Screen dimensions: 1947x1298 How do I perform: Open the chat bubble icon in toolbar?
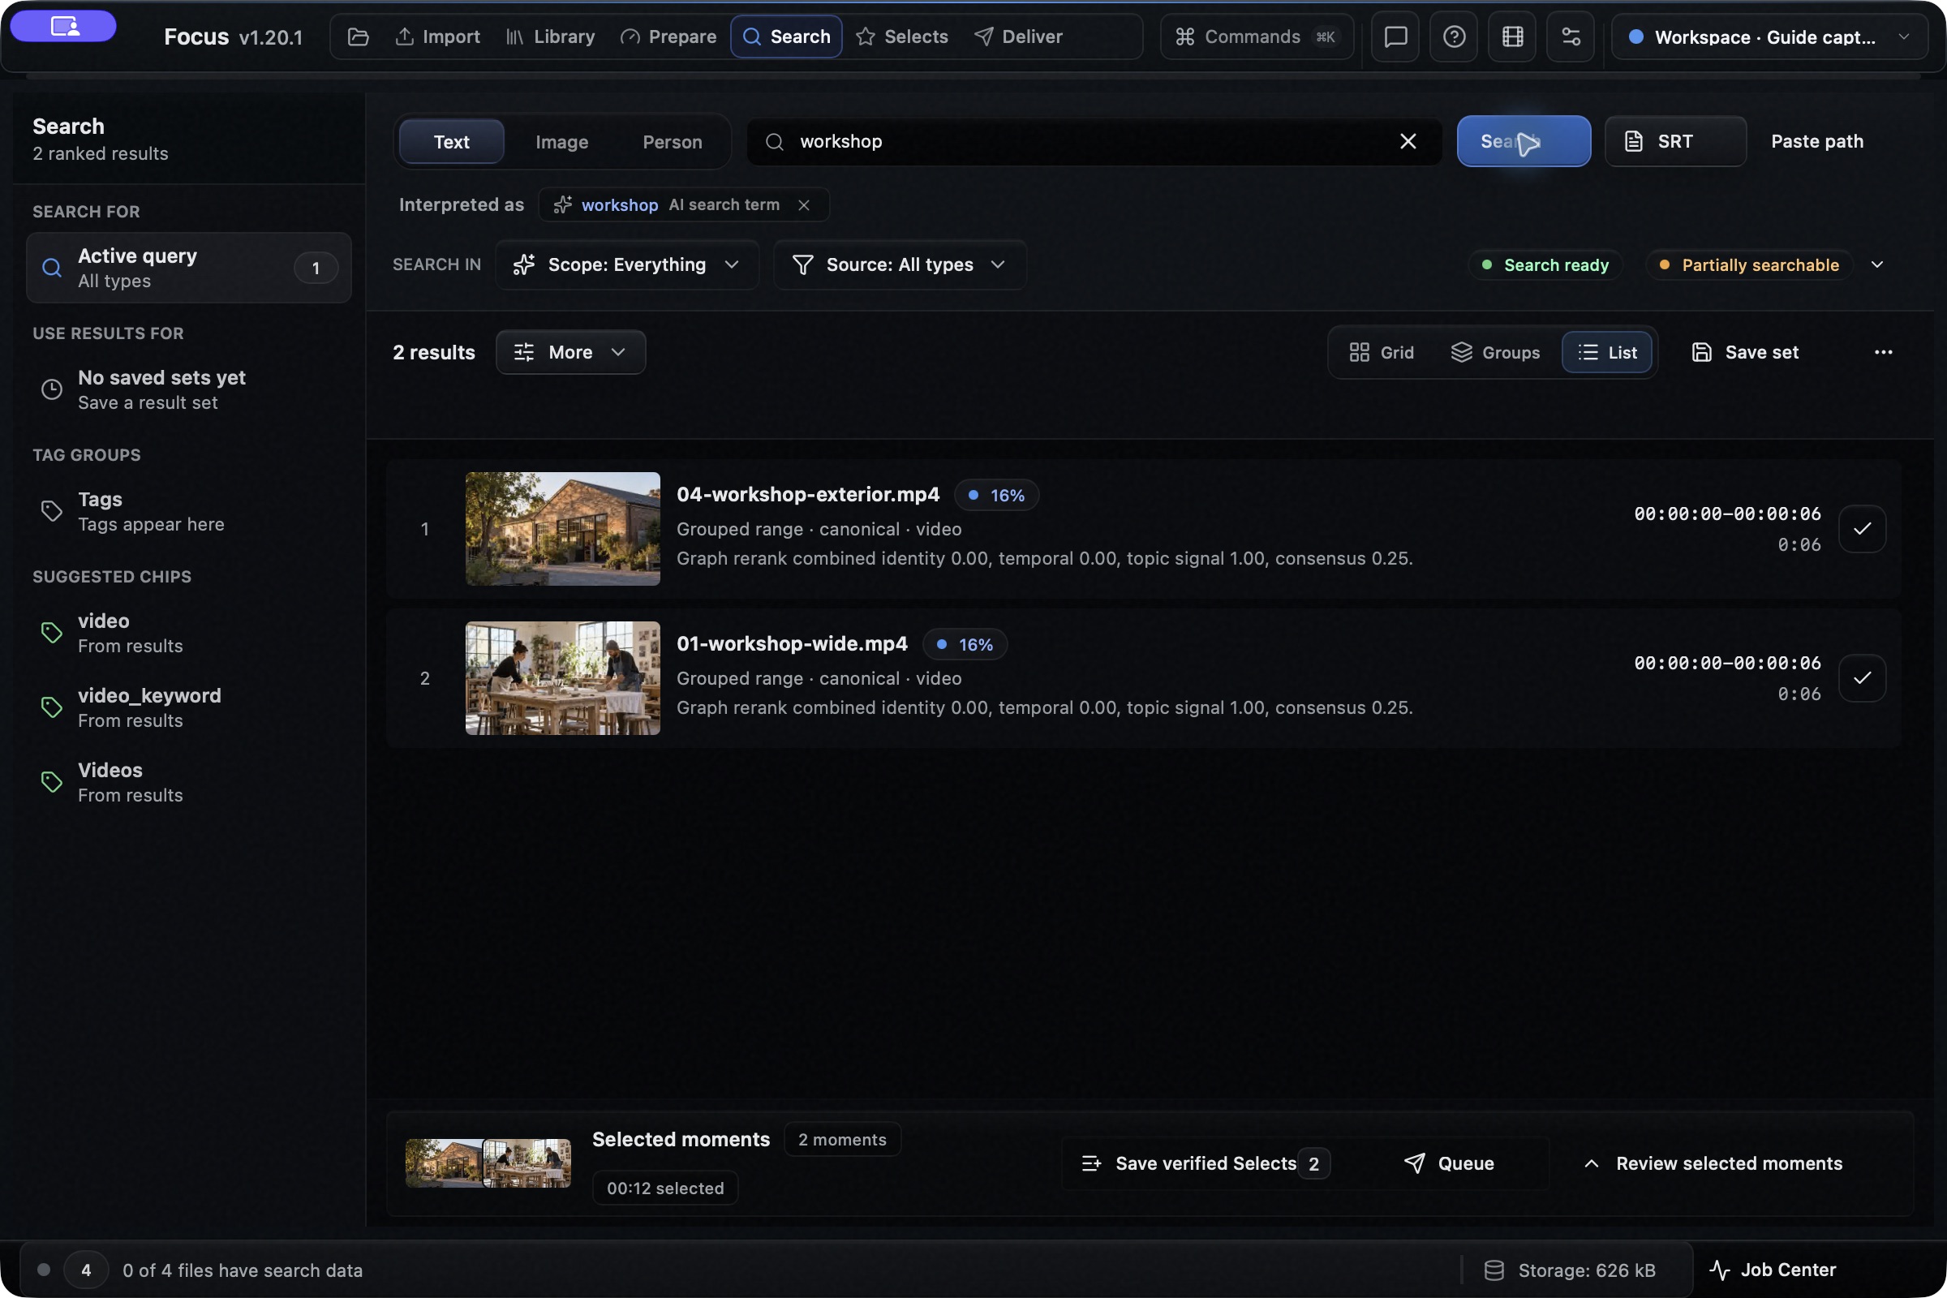[x=1395, y=37]
